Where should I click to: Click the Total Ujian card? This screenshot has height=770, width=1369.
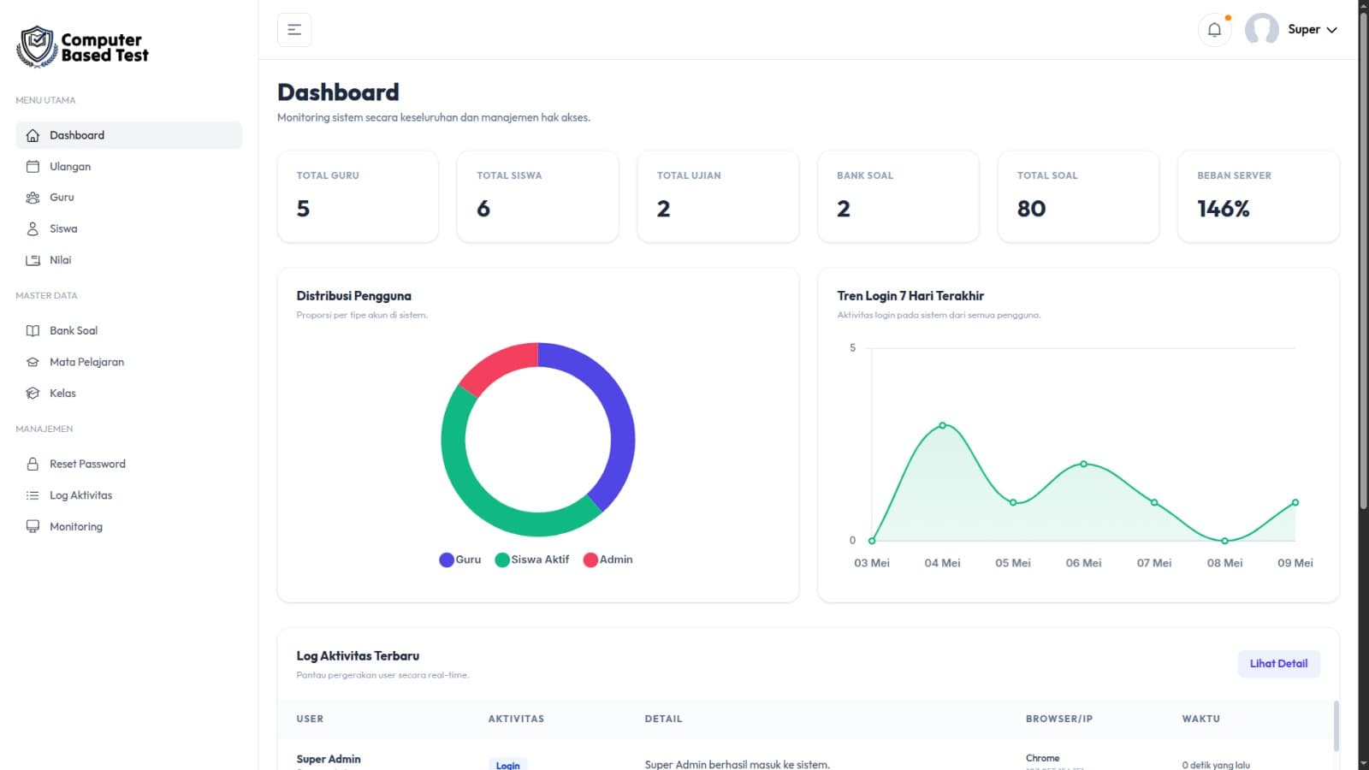click(718, 197)
